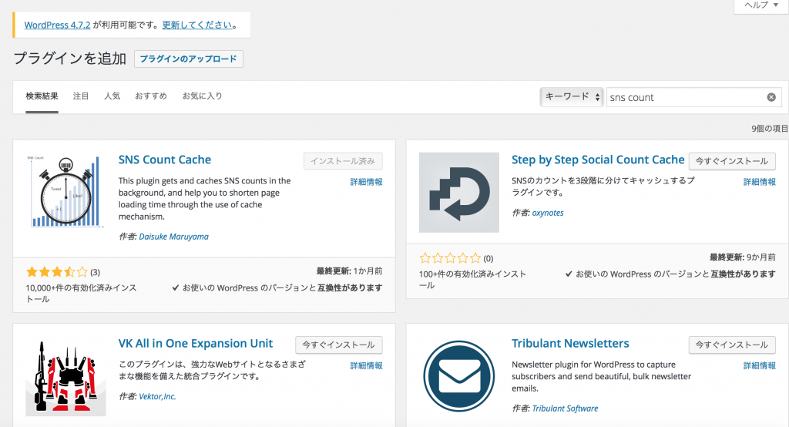Open the おすすめ tab

tap(151, 96)
